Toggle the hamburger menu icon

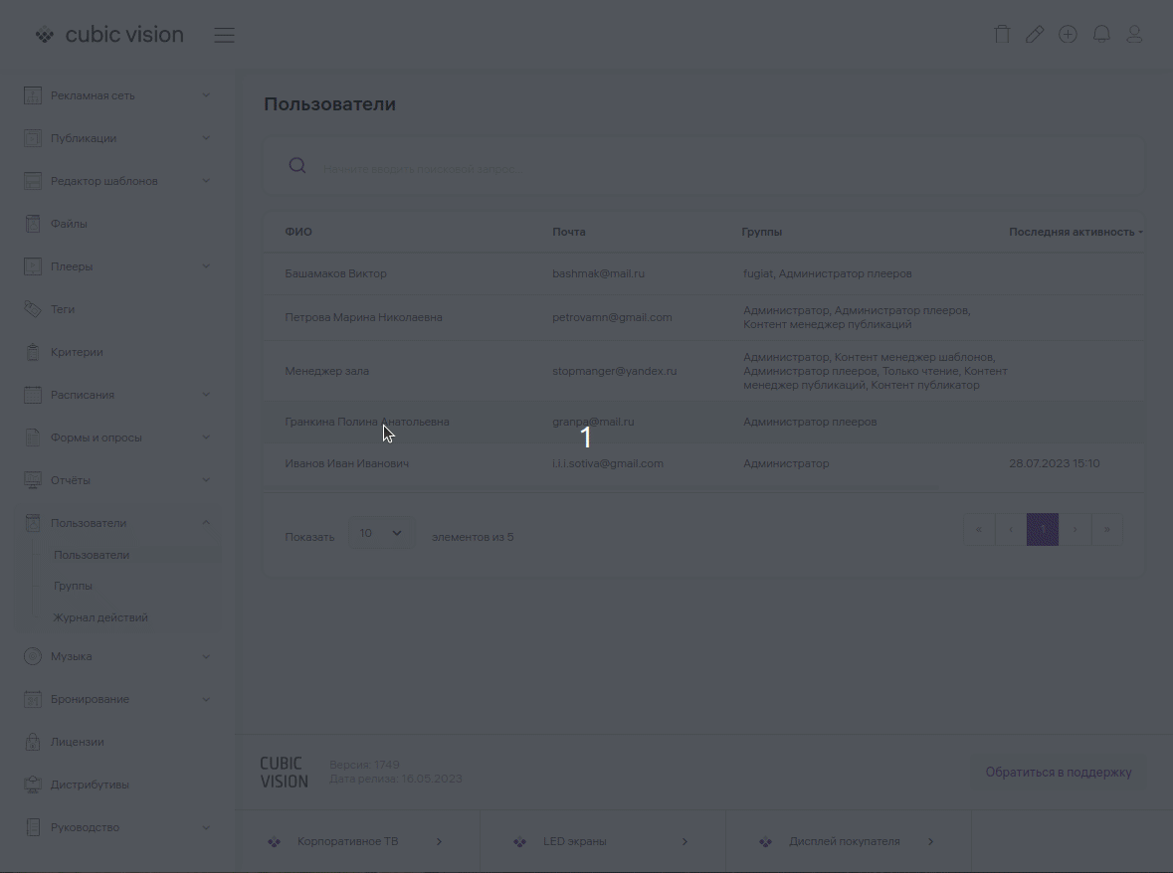(x=225, y=36)
